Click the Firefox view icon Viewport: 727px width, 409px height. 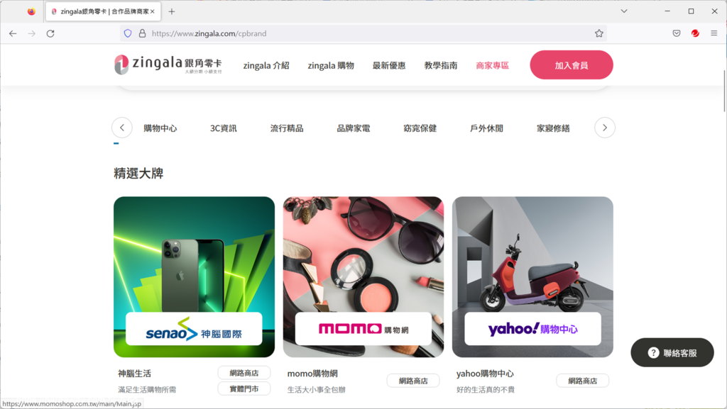tap(31, 11)
